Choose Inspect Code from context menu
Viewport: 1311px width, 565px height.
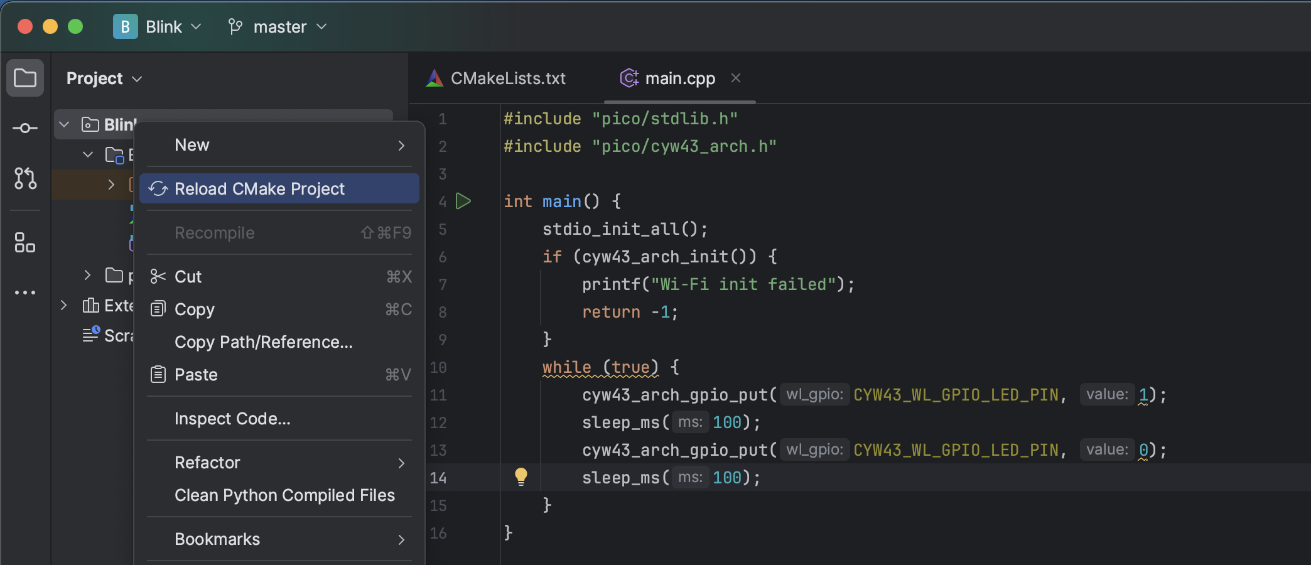click(279, 419)
